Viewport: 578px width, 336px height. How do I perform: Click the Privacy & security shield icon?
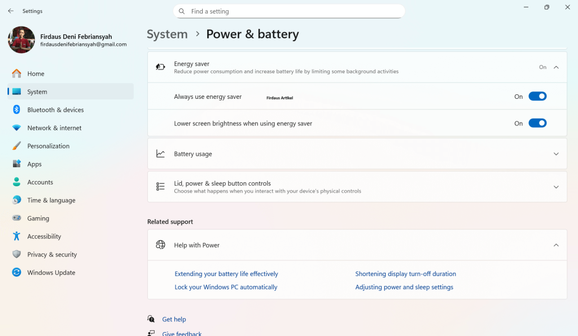[x=16, y=254]
